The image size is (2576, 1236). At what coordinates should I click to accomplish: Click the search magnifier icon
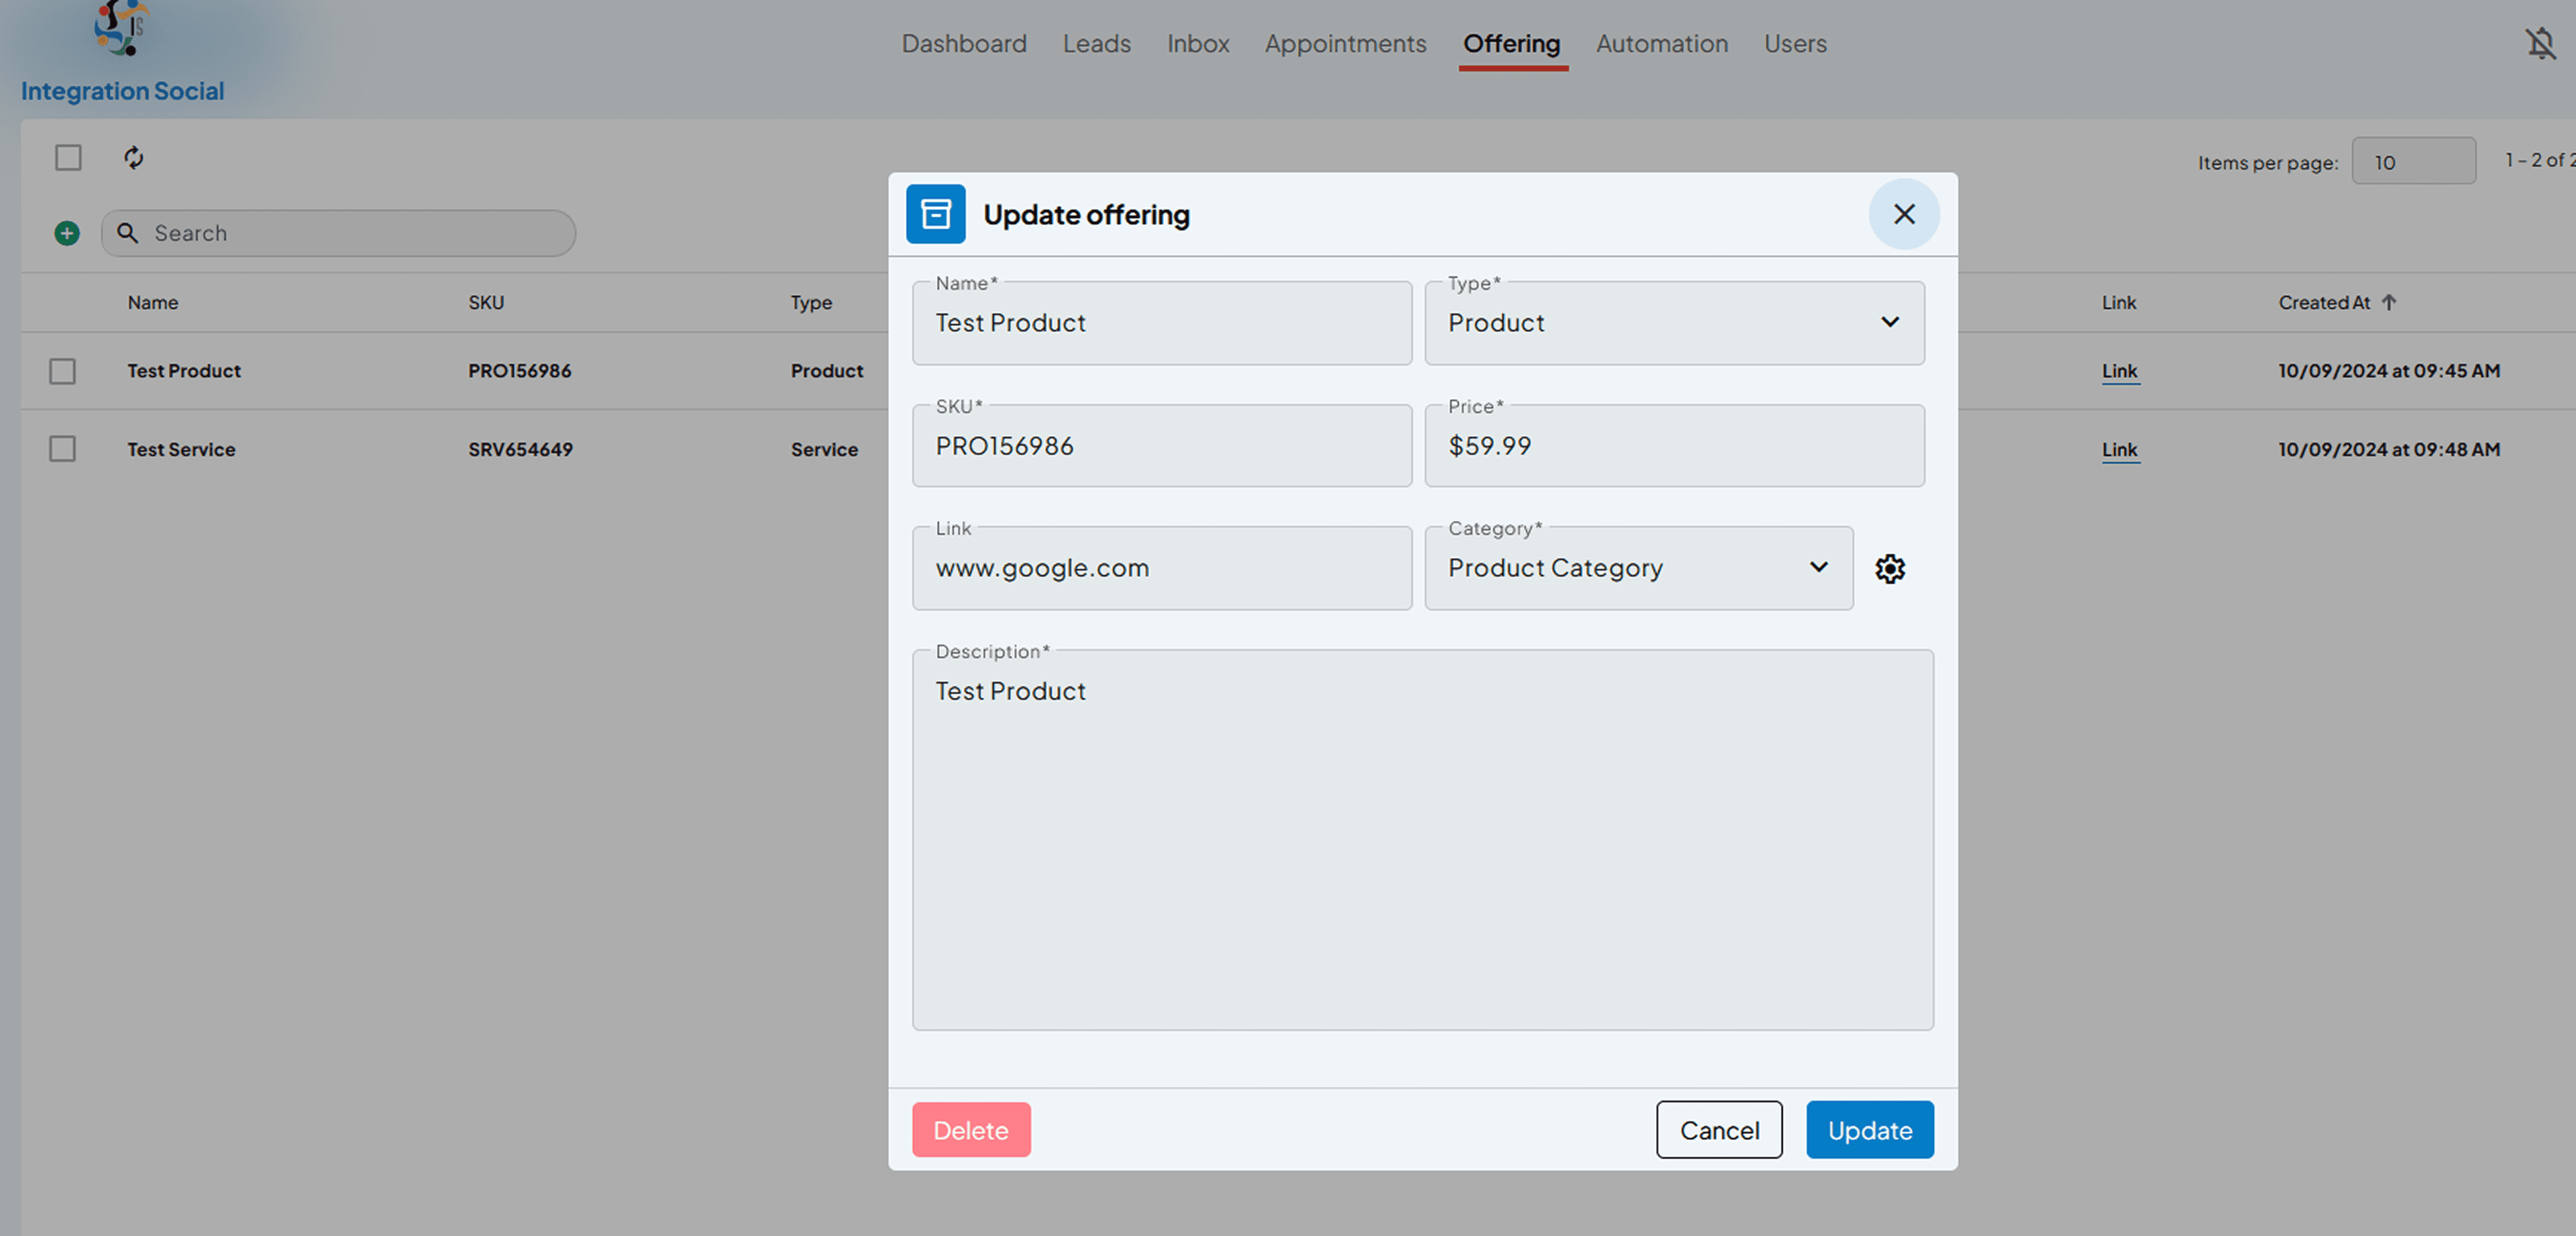[127, 233]
